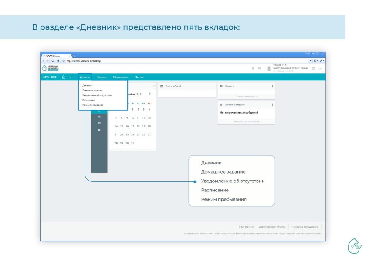366x258 pixels.
Task: Click the Лента событий panel icon
Action: [161, 85]
